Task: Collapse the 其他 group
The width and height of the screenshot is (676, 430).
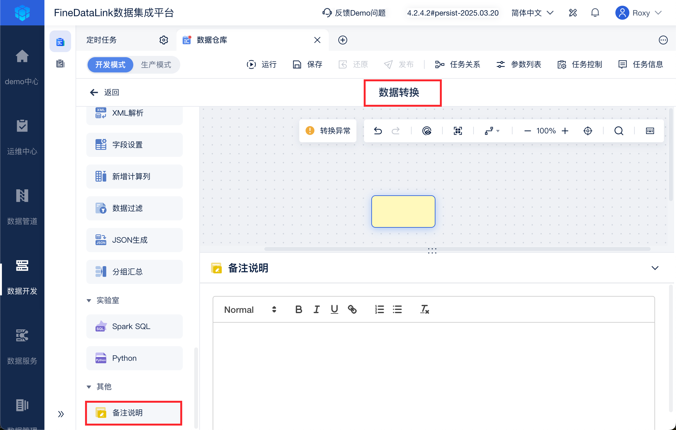Action: [89, 387]
